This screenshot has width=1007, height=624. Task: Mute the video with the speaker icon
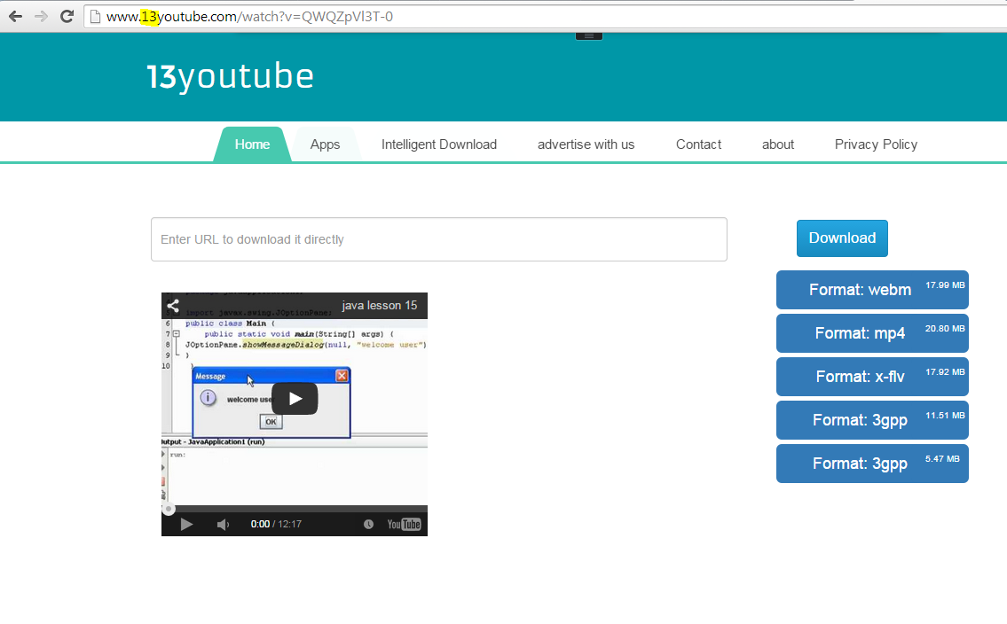pos(223,525)
